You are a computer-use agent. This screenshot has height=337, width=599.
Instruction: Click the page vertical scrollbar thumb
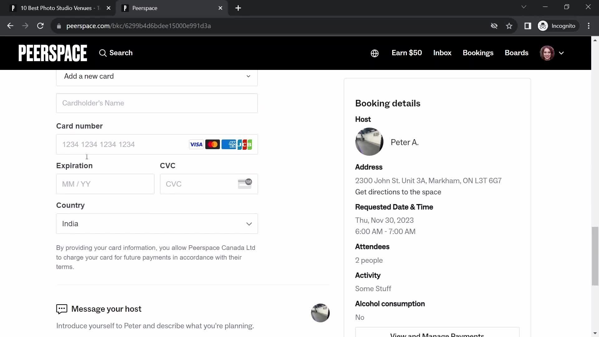[595, 256]
